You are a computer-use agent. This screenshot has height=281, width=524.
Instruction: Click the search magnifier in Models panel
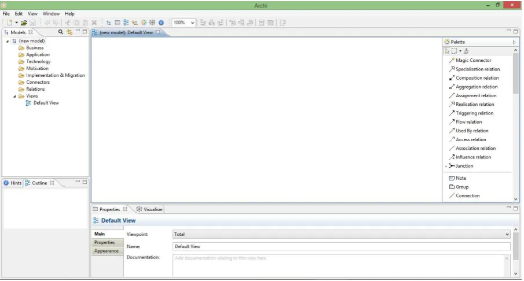point(60,32)
